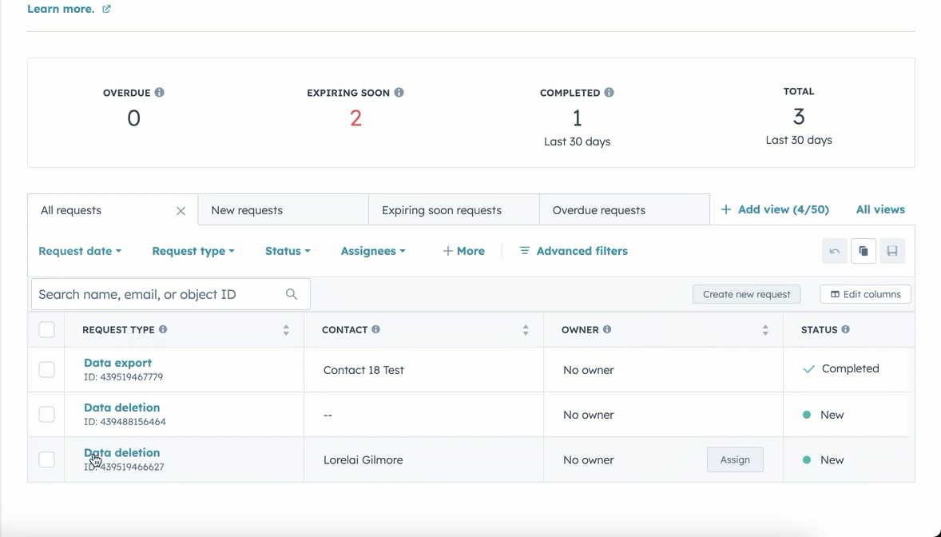941x537 pixels.
Task: Click Assign on the Lorelai Gilmore row
Action: (x=734, y=459)
